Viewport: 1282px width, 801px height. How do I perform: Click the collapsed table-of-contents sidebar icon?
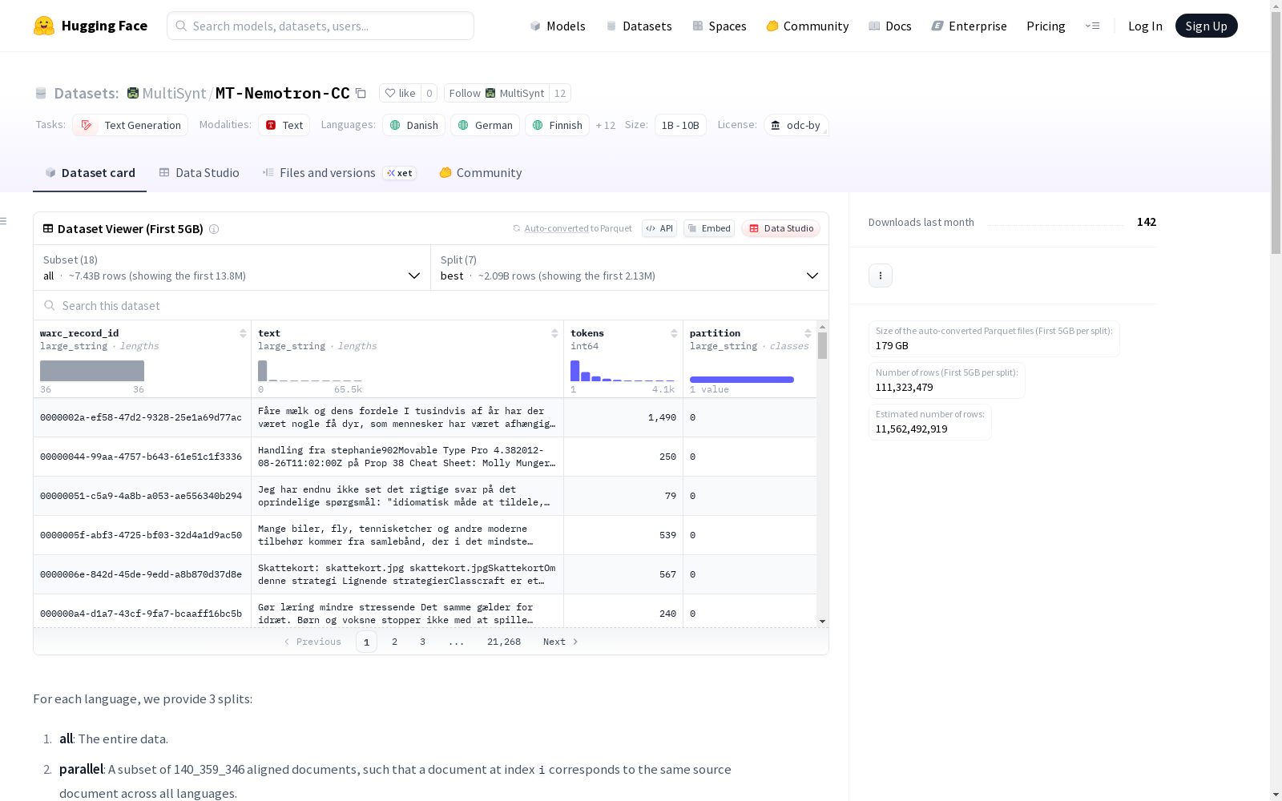[x=4, y=221]
